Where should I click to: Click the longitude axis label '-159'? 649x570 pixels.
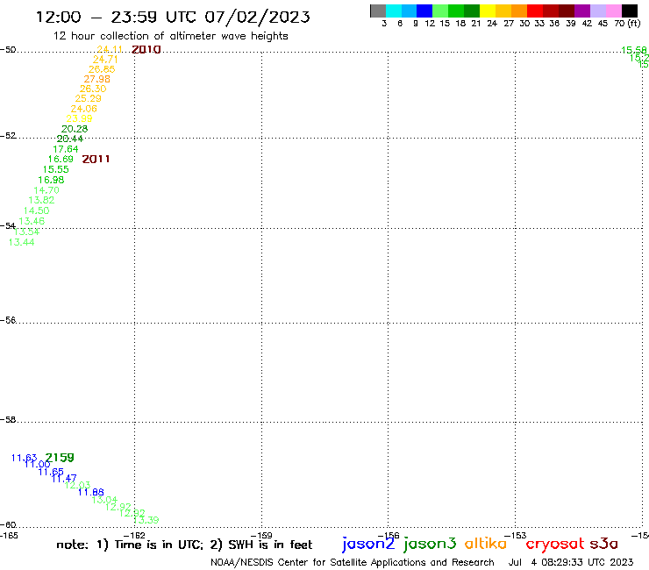261,535
